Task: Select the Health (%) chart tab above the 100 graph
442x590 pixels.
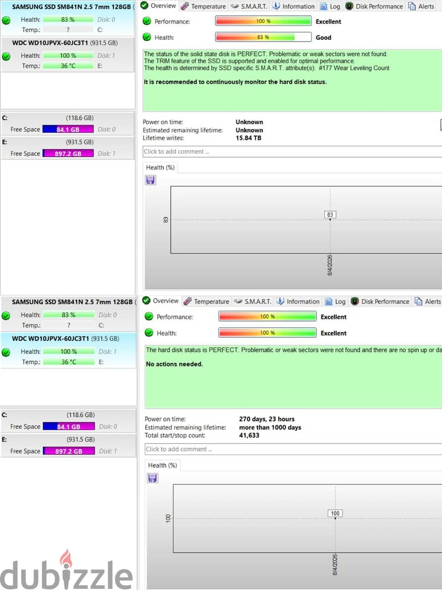Action: pyautogui.click(x=163, y=465)
